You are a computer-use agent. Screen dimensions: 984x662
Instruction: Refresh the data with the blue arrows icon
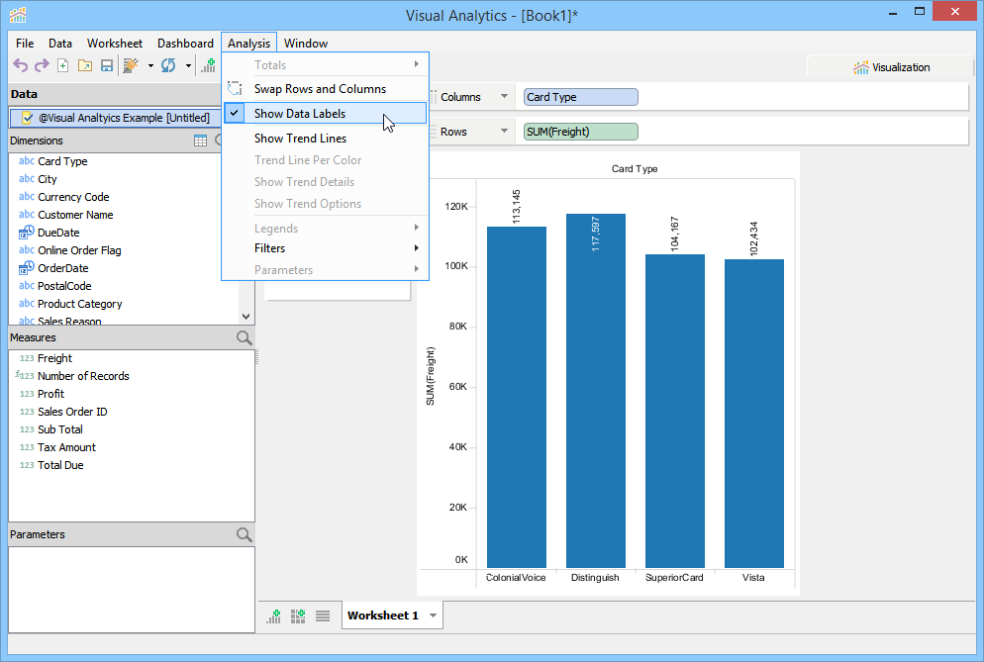coord(168,65)
